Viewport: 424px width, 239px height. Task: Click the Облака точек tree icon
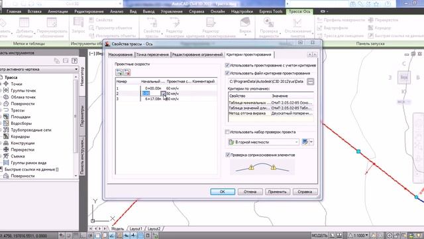(x=6, y=97)
